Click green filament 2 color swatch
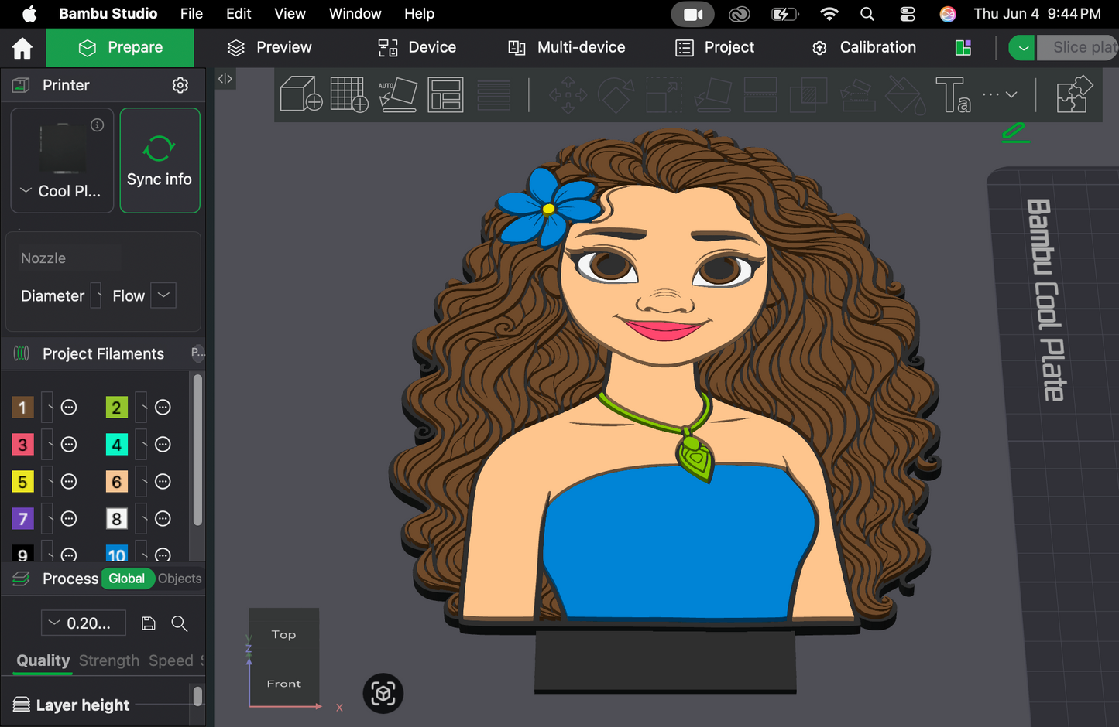Image resolution: width=1119 pixels, height=727 pixels. [116, 408]
